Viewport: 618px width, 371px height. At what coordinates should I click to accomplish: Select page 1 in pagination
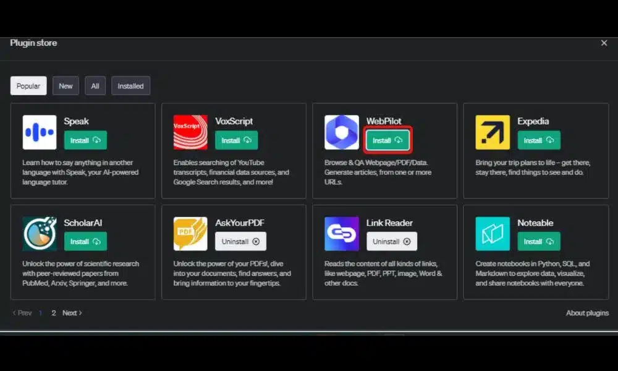(x=40, y=313)
